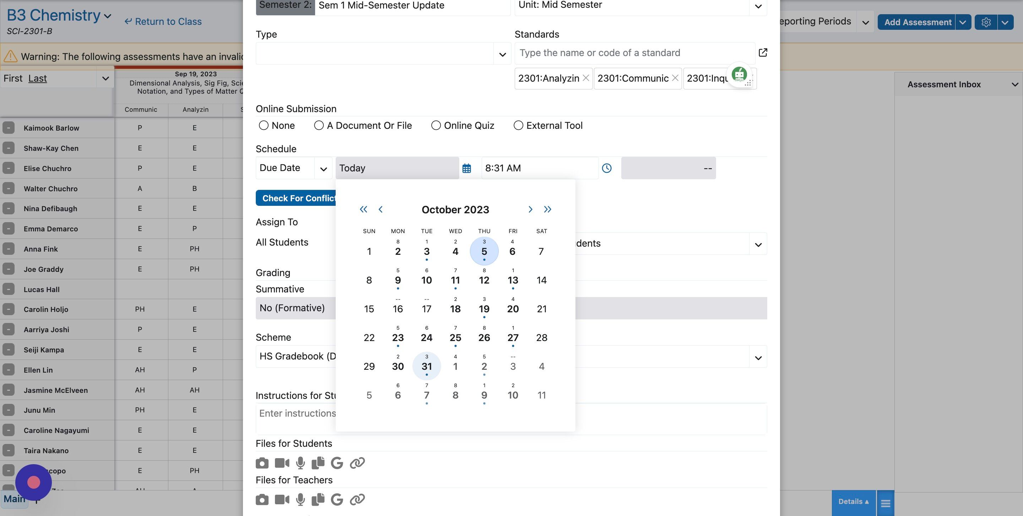Pick October 31 in the calendar
This screenshot has height=516, width=1023.
[x=427, y=366]
